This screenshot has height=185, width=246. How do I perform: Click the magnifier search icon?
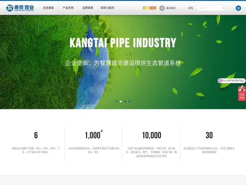[224, 8]
